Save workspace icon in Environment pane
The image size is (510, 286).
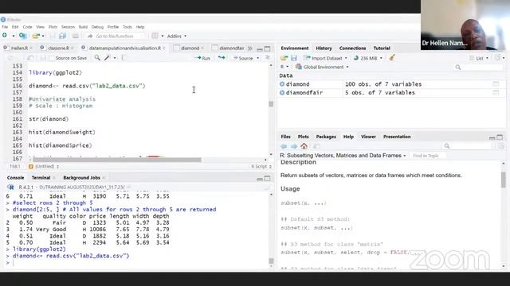click(x=294, y=58)
